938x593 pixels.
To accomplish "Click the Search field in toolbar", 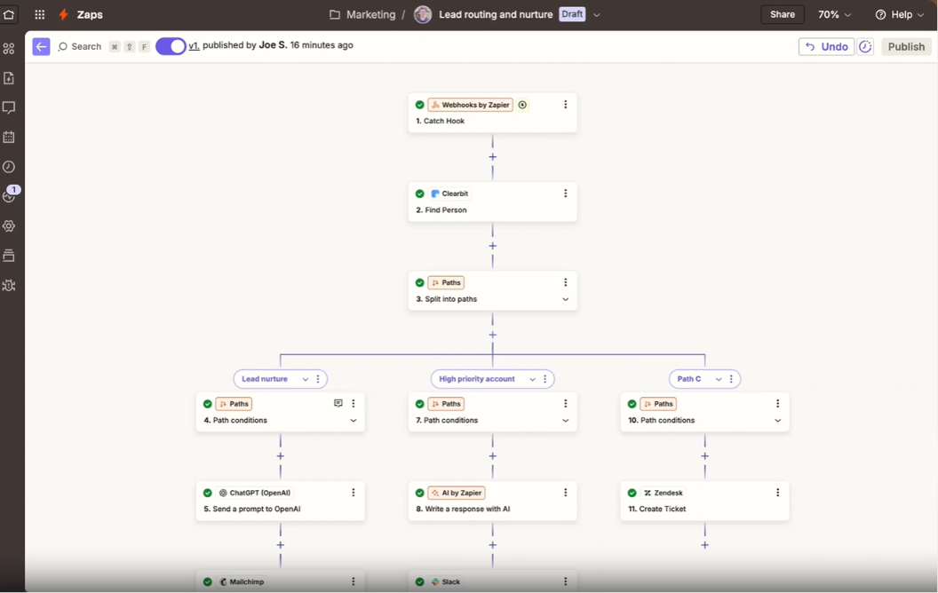I will click(80, 47).
